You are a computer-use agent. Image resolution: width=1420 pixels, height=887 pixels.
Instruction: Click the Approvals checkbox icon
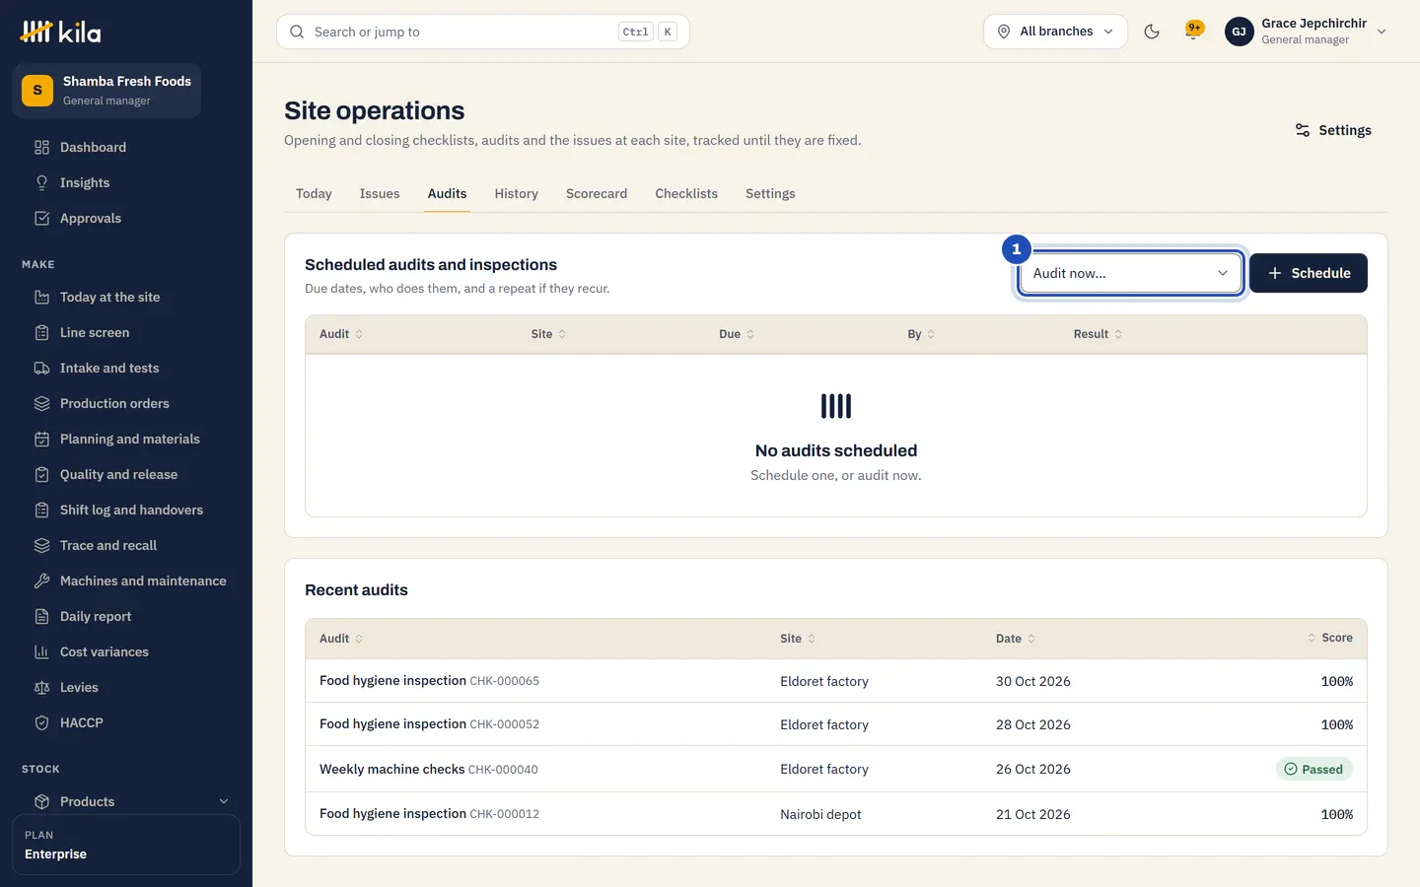pyautogui.click(x=41, y=219)
